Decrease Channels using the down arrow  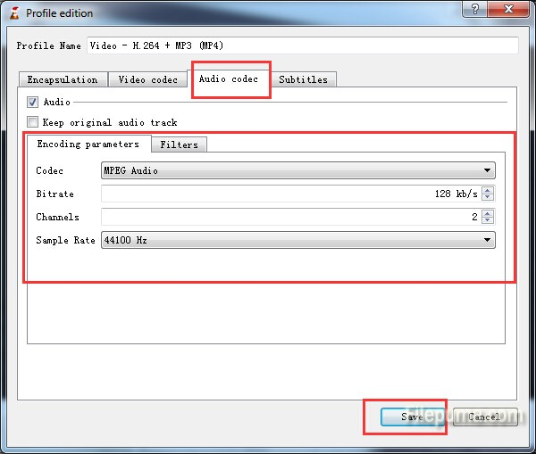coord(488,221)
